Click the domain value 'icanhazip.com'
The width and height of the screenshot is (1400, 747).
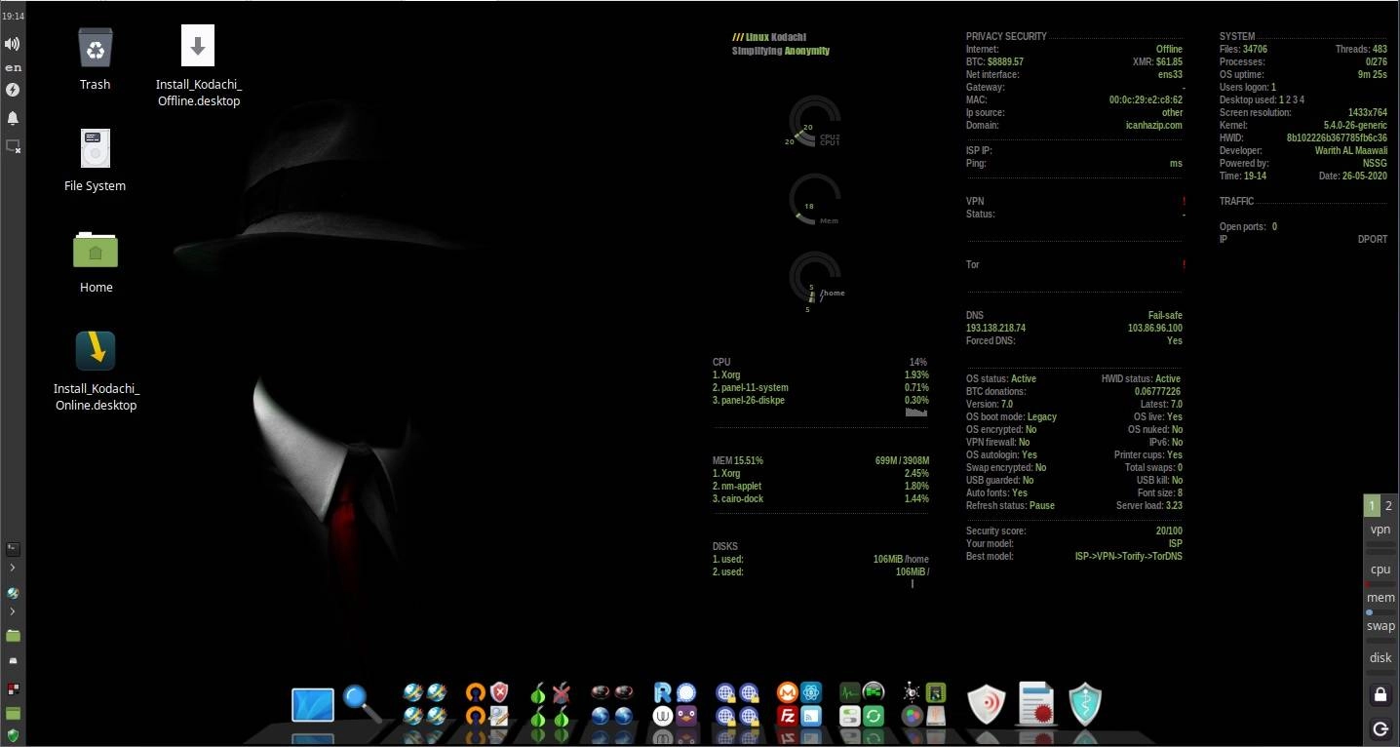click(x=1152, y=125)
